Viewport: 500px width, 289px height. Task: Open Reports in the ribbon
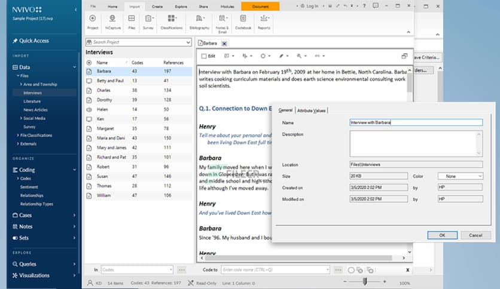coord(264,22)
